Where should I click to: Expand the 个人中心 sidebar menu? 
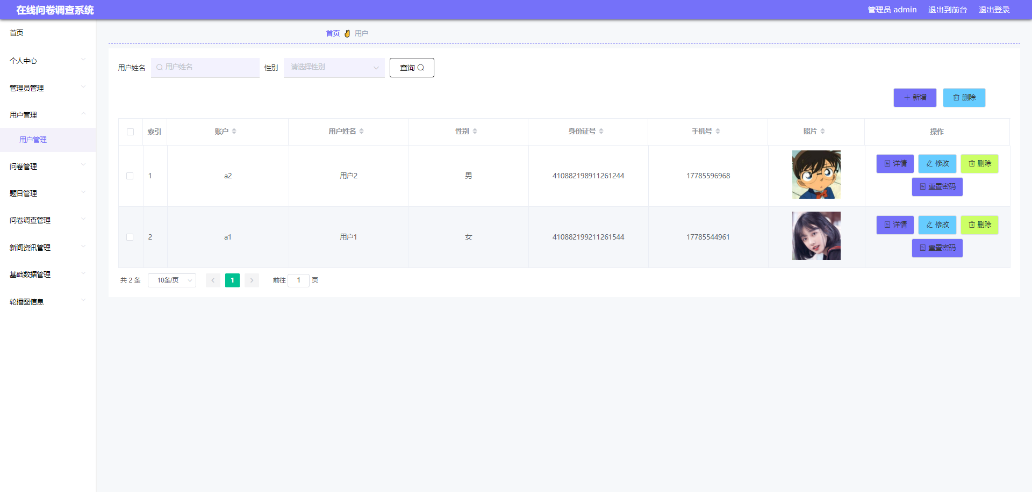pyautogui.click(x=48, y=61)
